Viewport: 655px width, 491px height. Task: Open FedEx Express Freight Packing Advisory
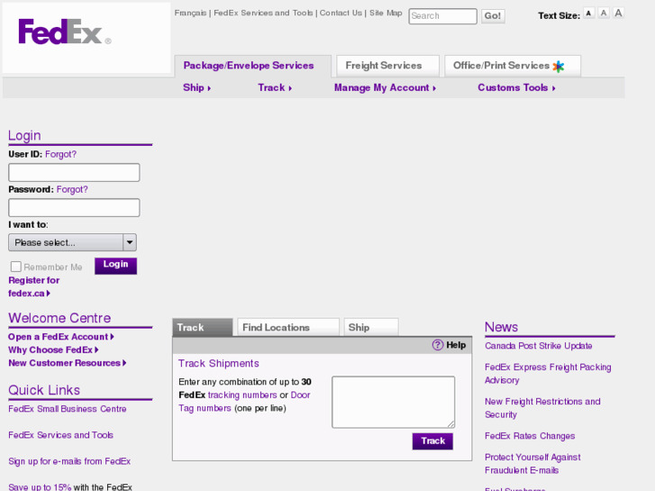tap(548, 374)
